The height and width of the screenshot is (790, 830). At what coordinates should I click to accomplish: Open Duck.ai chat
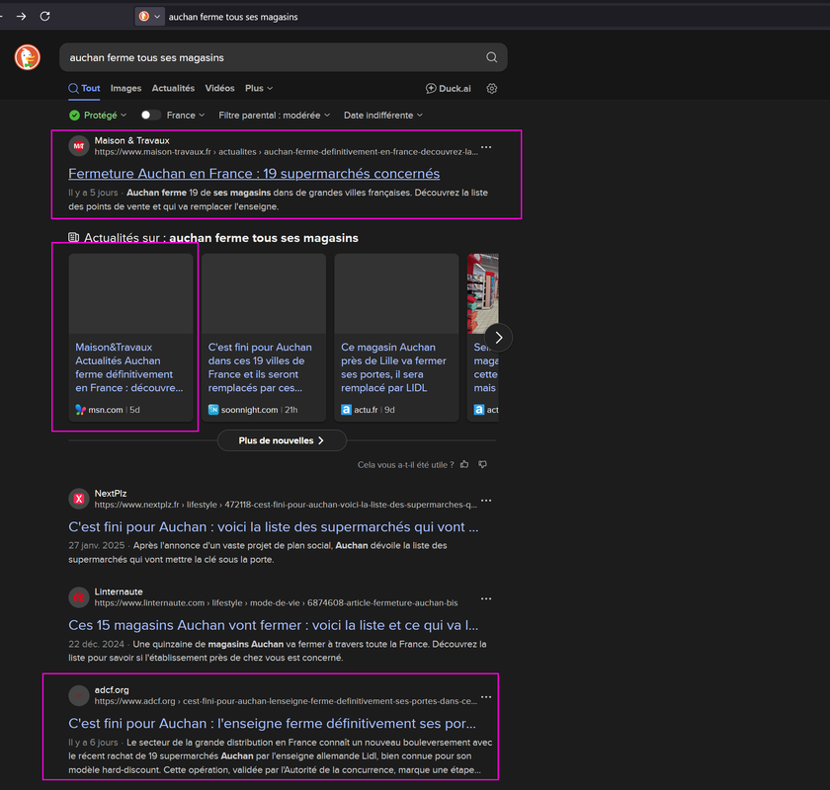448,88
